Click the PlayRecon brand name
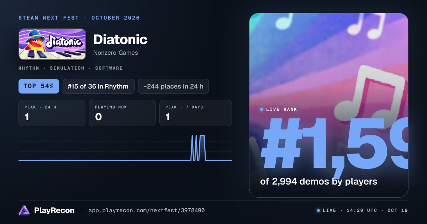 coord(54,210)
